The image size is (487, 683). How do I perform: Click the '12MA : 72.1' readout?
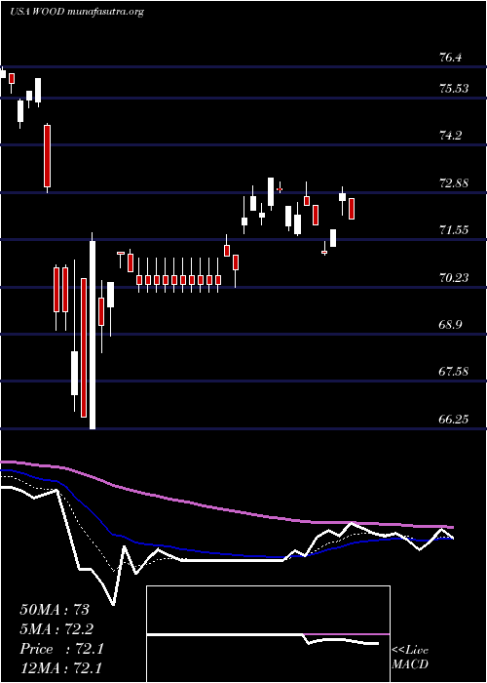[x=61, y=668]
